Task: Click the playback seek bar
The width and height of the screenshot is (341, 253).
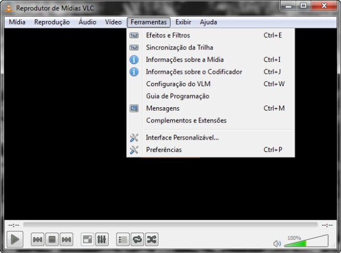Action: click(x=170, y=225)
